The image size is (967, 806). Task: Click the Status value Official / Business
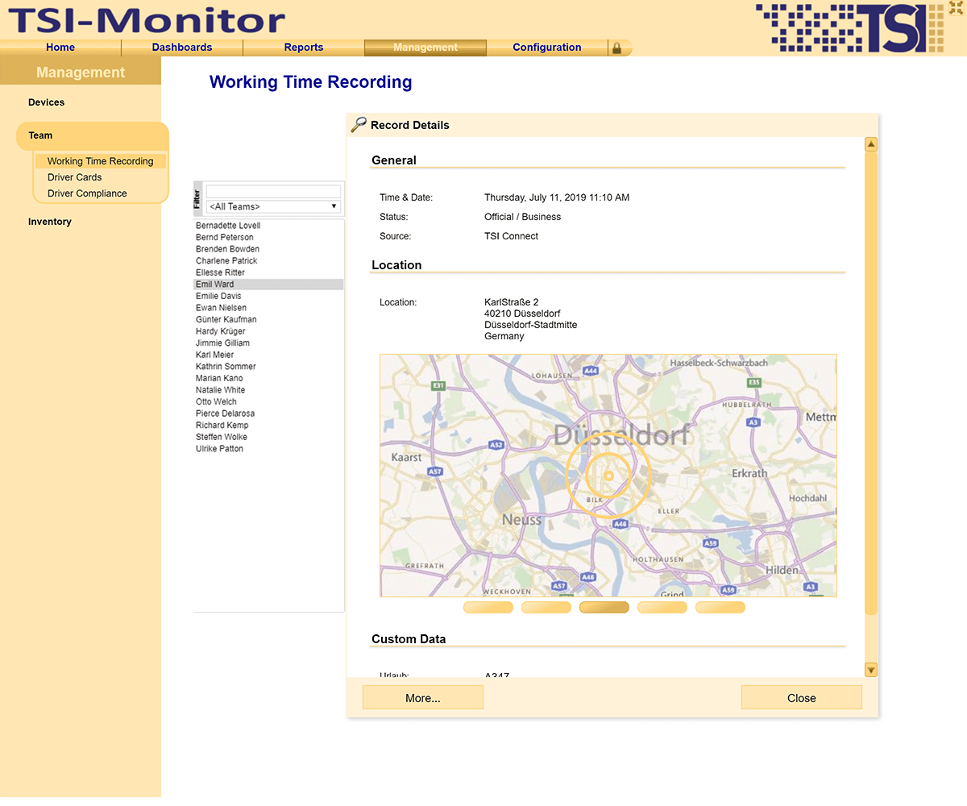point(523,217)
